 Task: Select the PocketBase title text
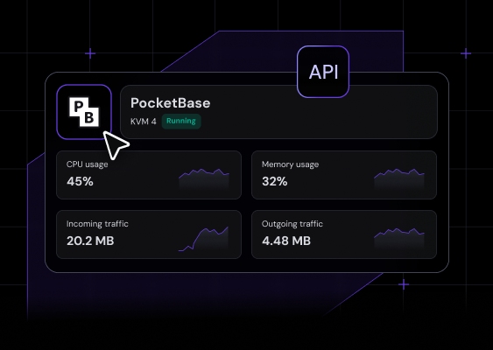(x=171, y=103)
